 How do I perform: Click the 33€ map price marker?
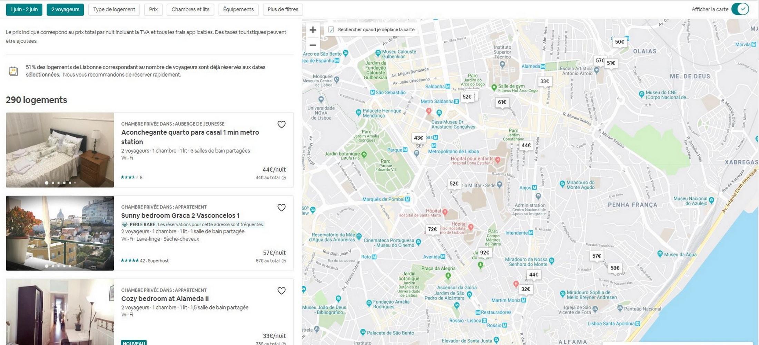pyautogui.click(x=545, y=81)
